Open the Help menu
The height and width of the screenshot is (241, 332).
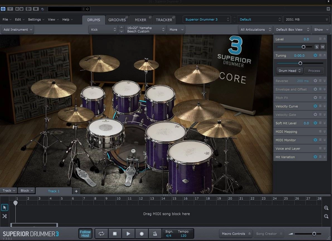tap(67, 20)
